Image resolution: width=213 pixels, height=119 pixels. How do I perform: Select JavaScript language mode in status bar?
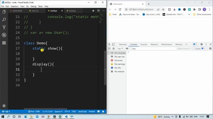click(83, 111)
